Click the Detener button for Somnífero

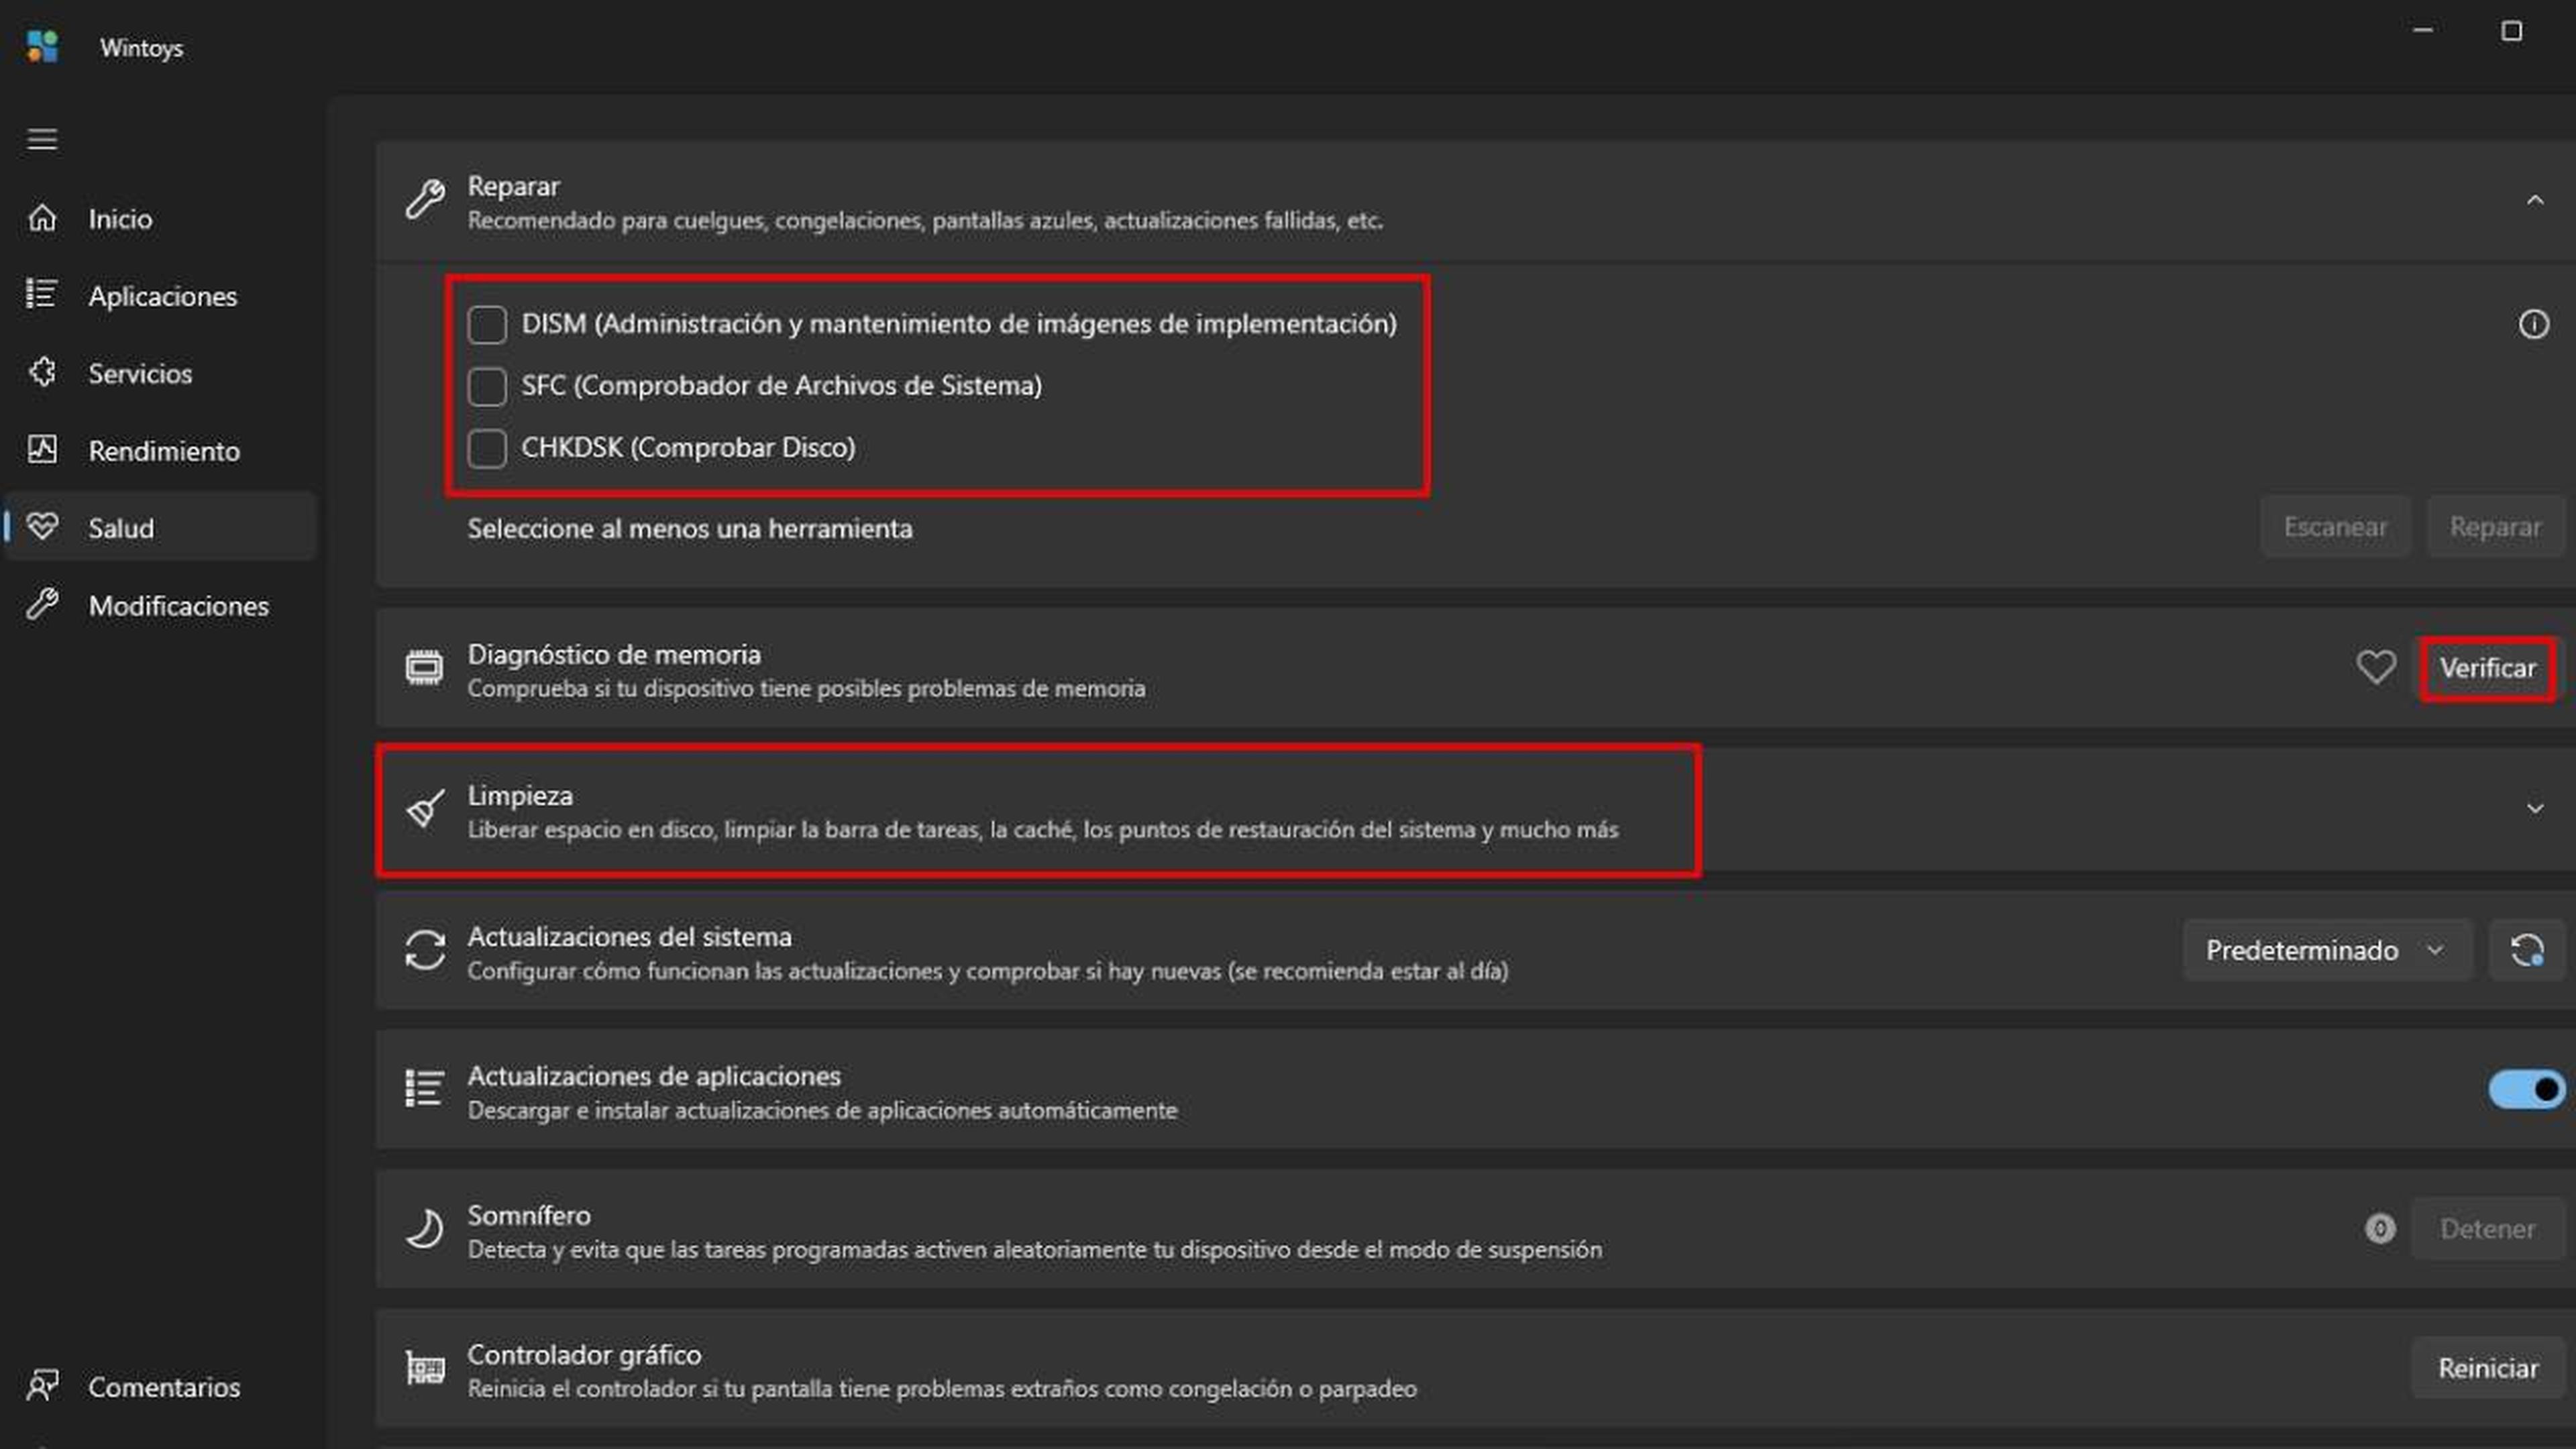coord(2488,1228)
